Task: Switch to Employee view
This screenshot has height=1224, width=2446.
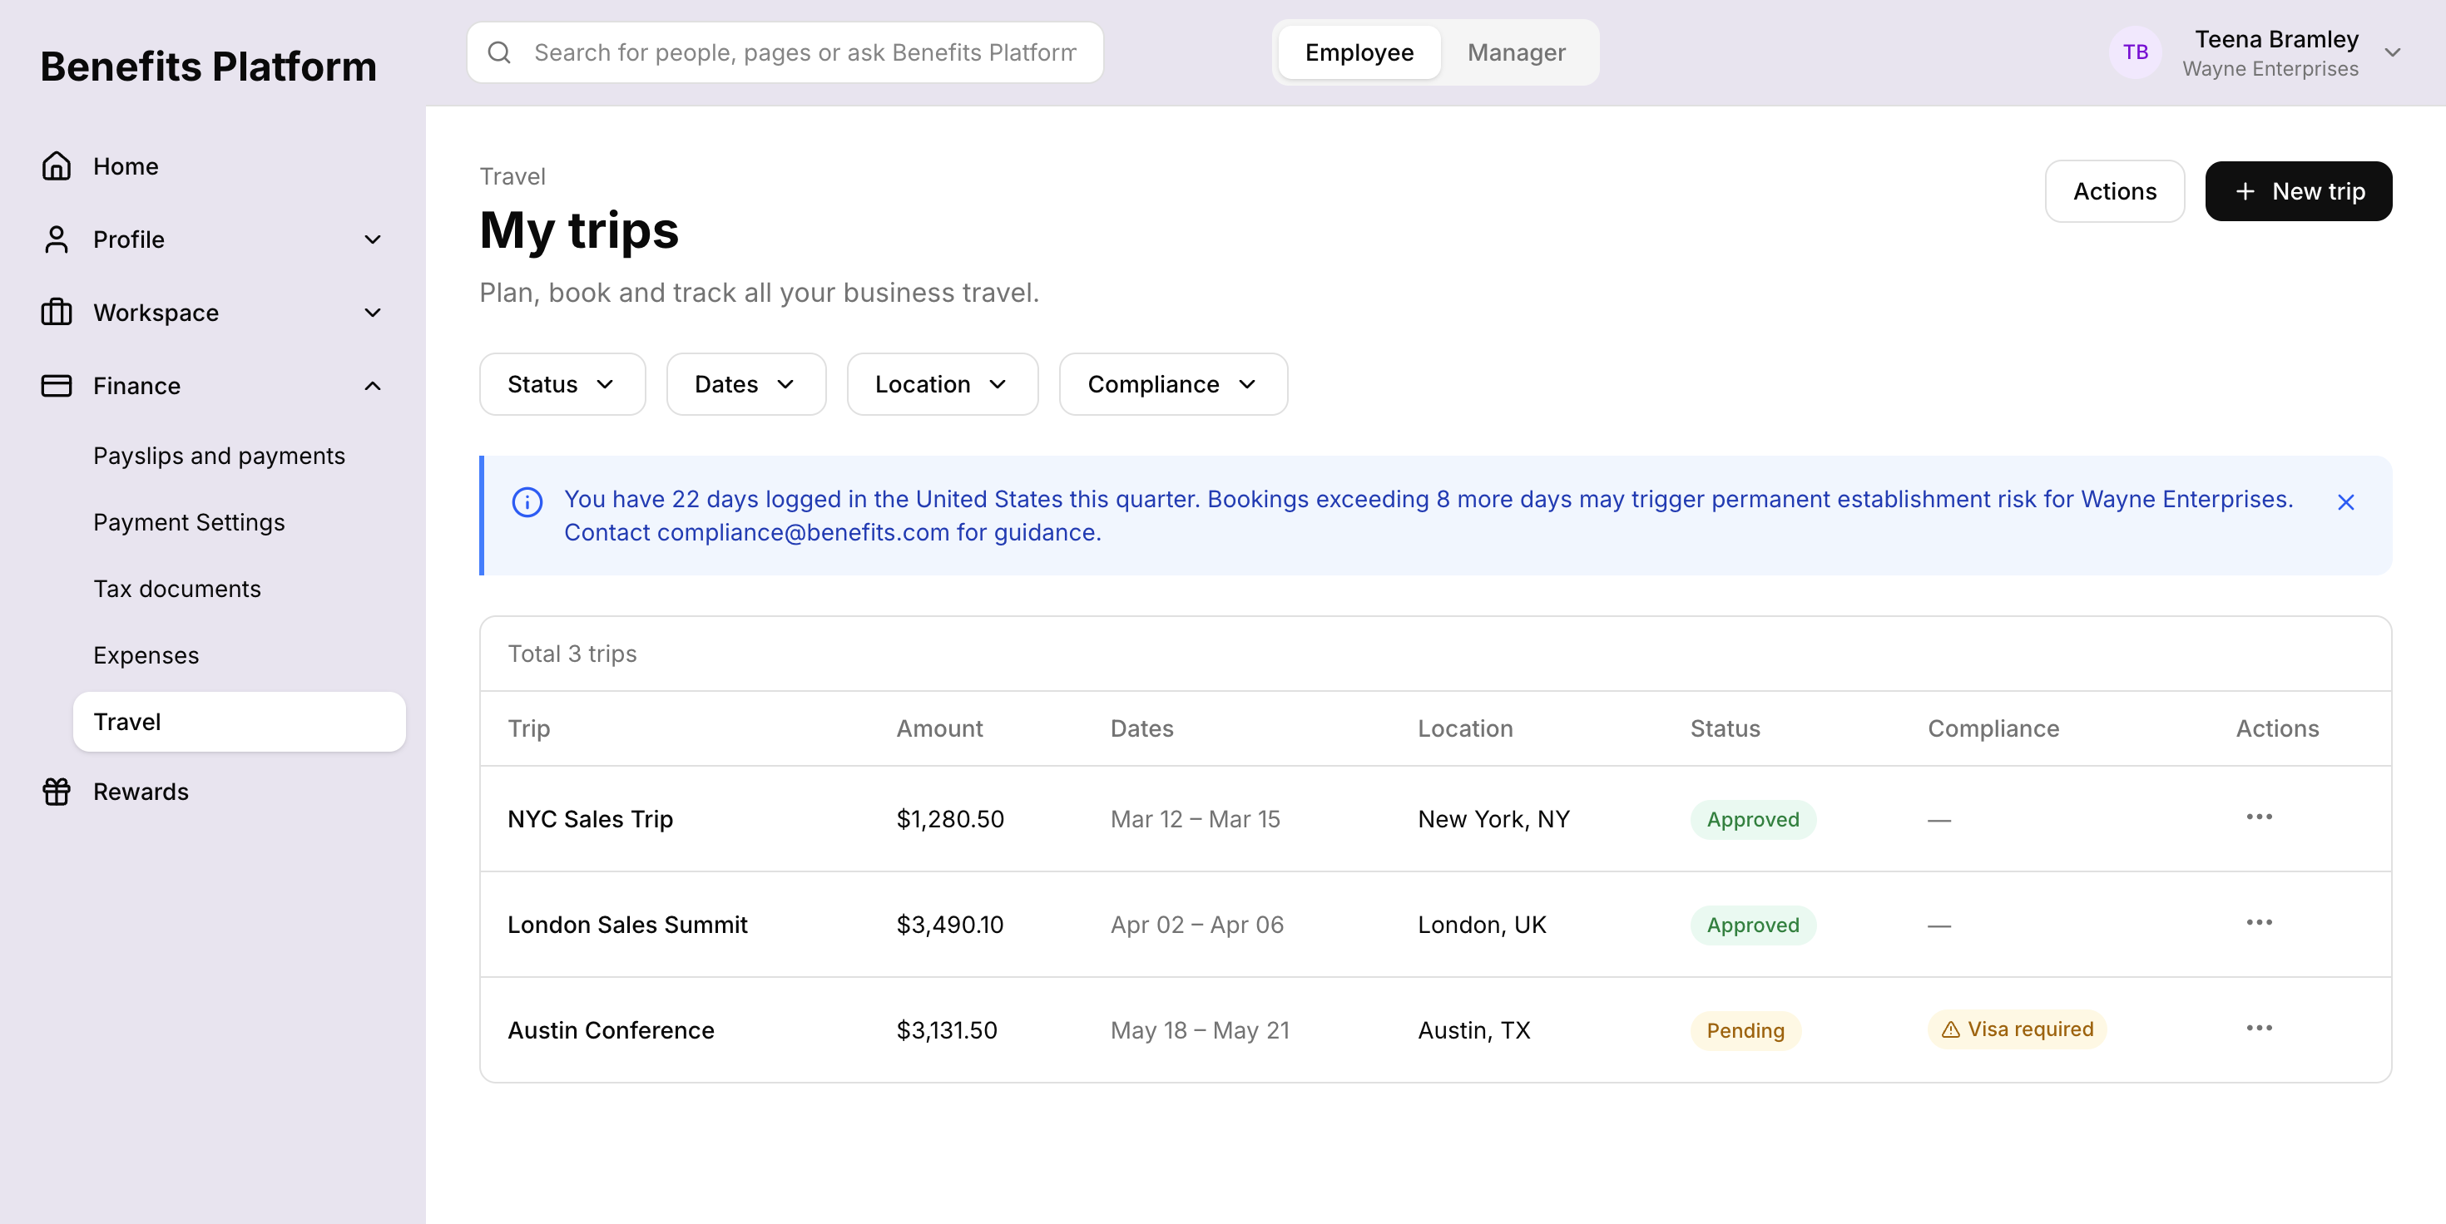Action: tap(1359, 52)
